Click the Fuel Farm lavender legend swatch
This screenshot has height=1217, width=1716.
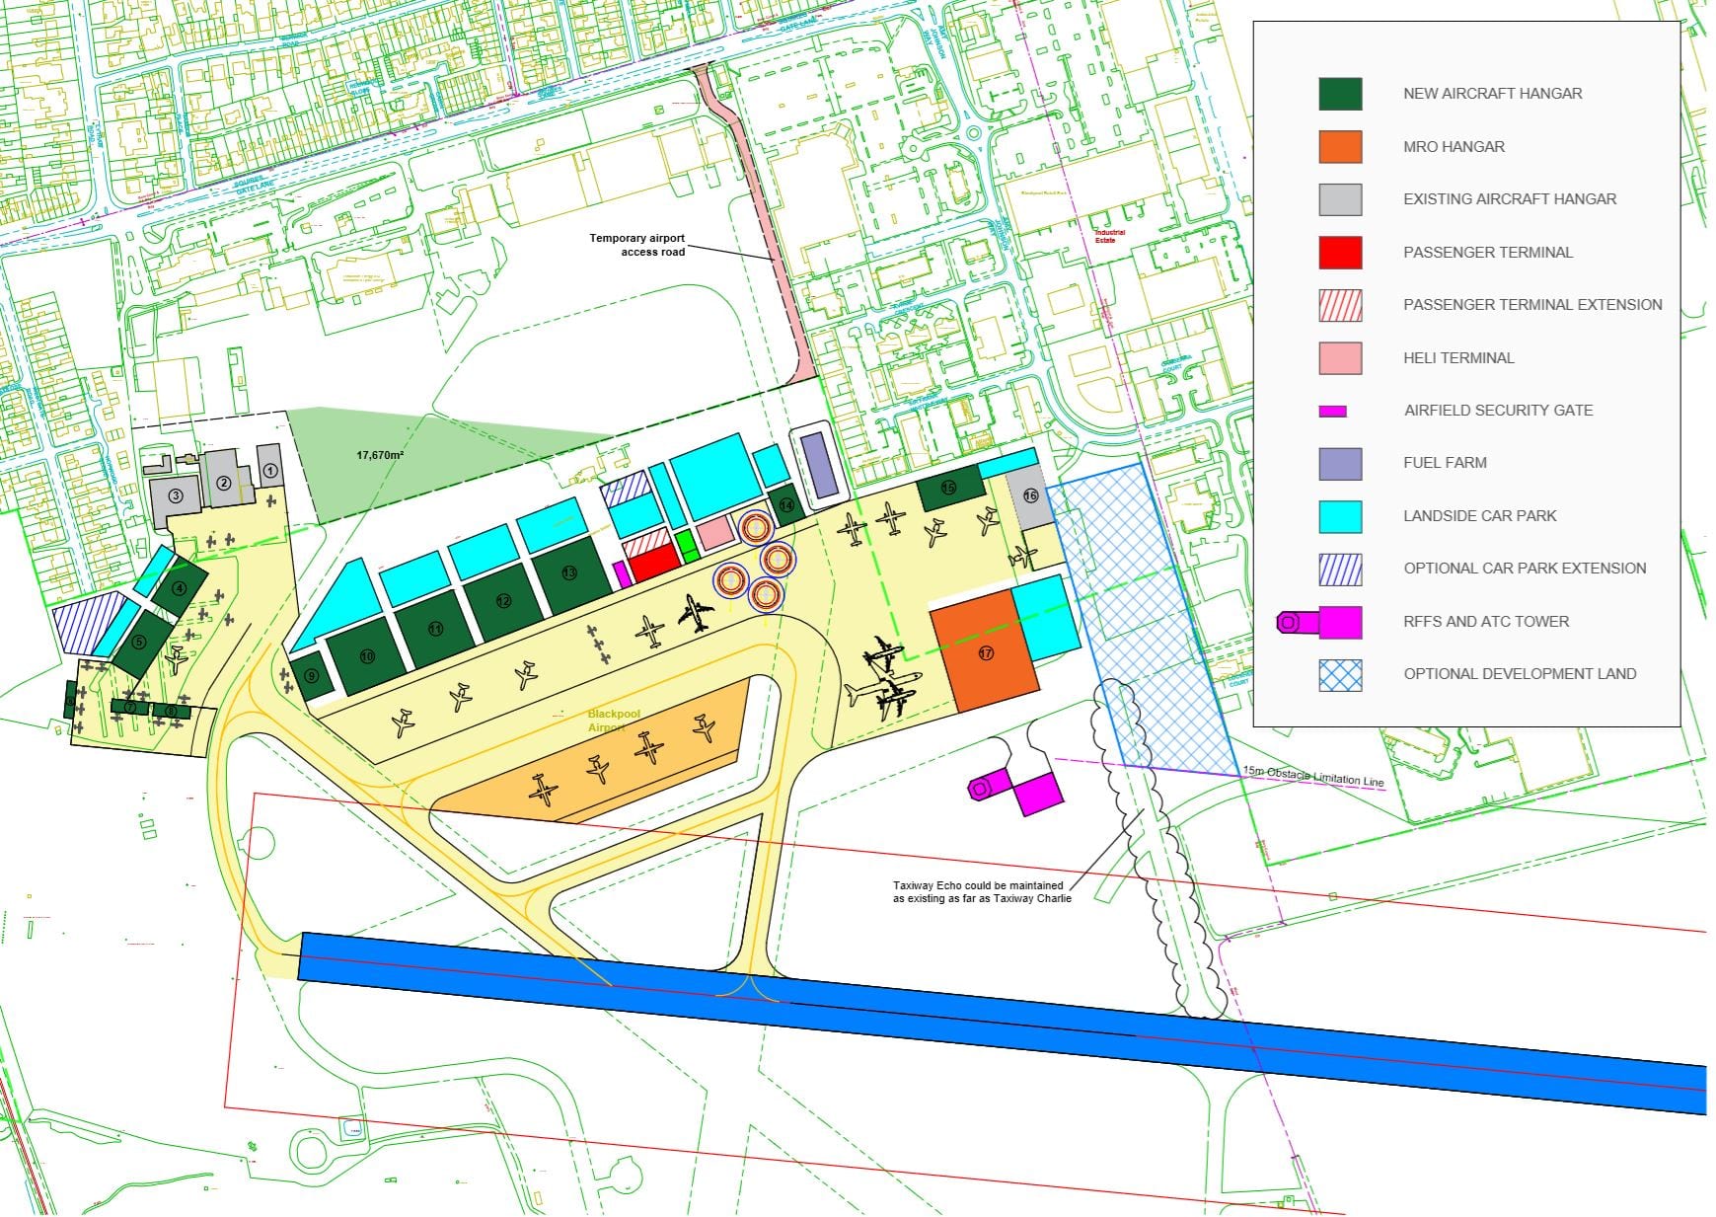tap(1340, 463)
